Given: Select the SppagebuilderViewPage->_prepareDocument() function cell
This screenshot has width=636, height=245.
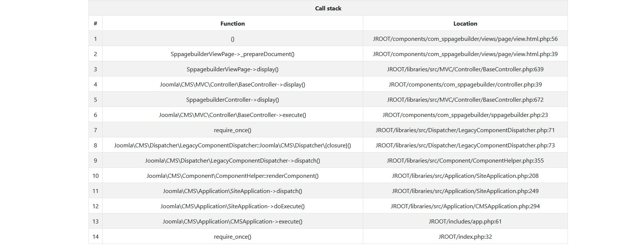Looking at the screenshot, I should pyautogui.click(x=232, y=54).
